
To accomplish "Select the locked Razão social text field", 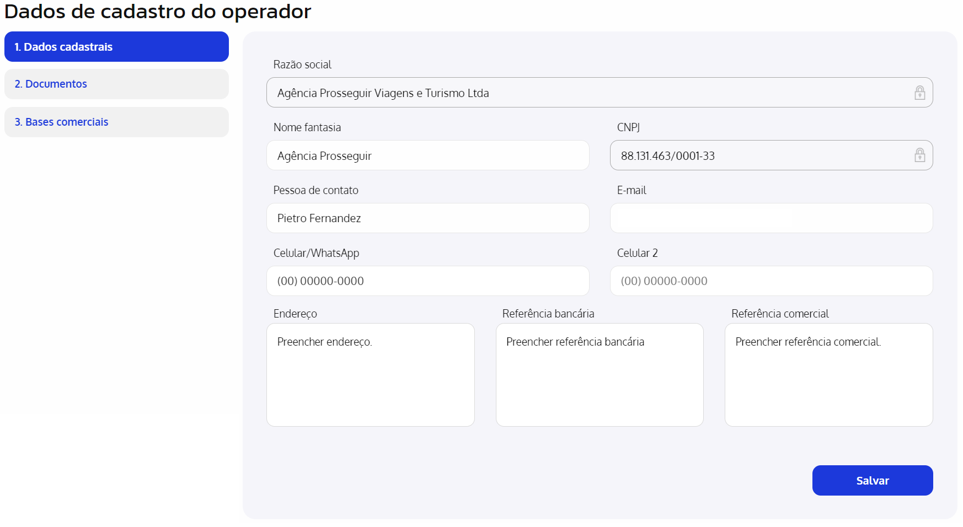I will click(585, 93).
